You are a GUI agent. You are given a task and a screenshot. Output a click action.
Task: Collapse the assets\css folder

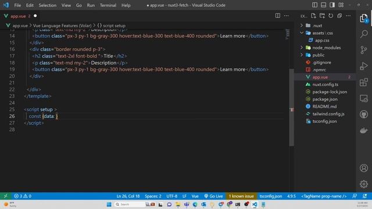pos(325,33)
